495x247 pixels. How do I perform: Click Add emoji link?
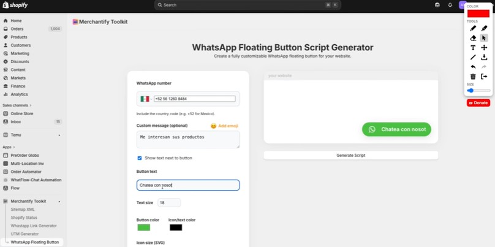224,126
